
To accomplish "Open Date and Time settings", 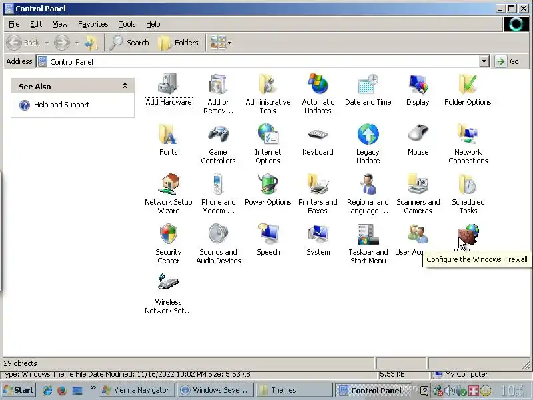I will click(x=368, y=90).
